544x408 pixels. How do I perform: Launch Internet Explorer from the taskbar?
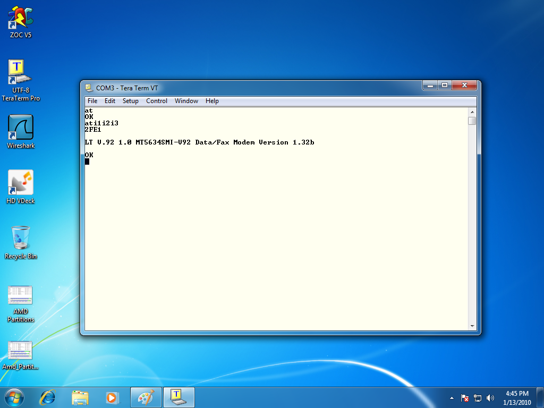tap(48, 397)
